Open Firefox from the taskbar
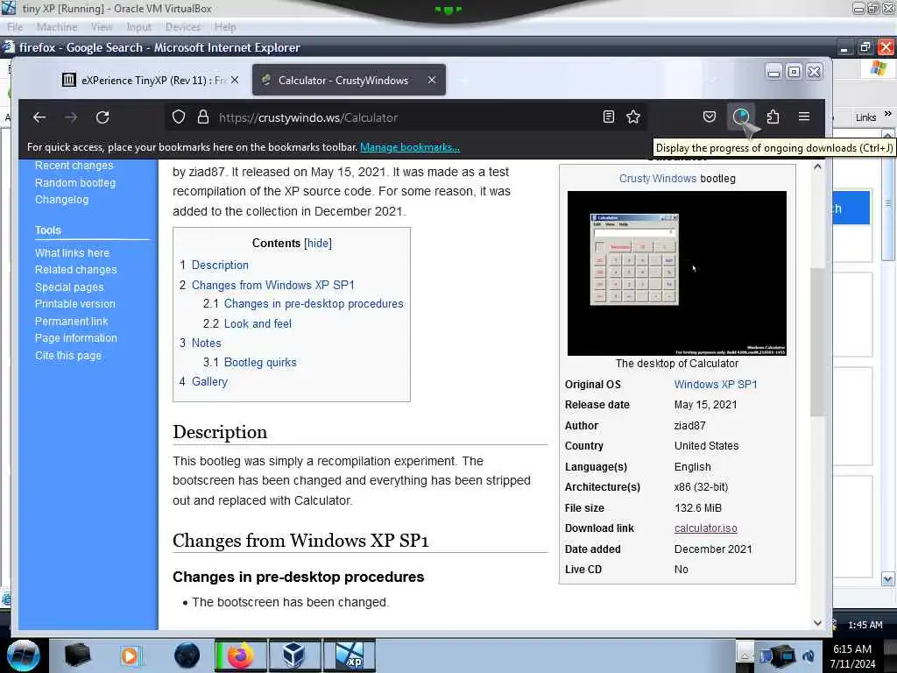This screenshot has height=673, width=897. coord(241,655)
